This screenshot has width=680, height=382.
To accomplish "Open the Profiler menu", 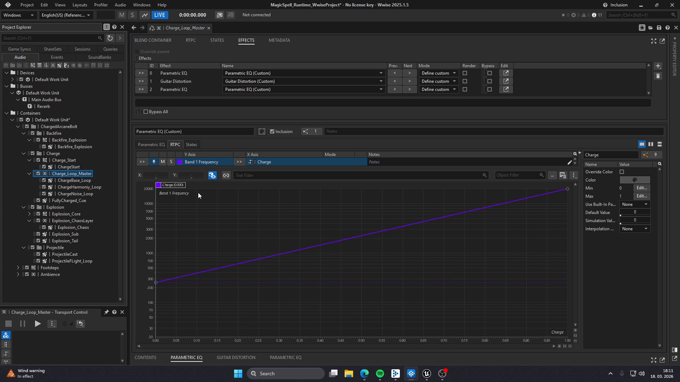I will coord(101,5).
